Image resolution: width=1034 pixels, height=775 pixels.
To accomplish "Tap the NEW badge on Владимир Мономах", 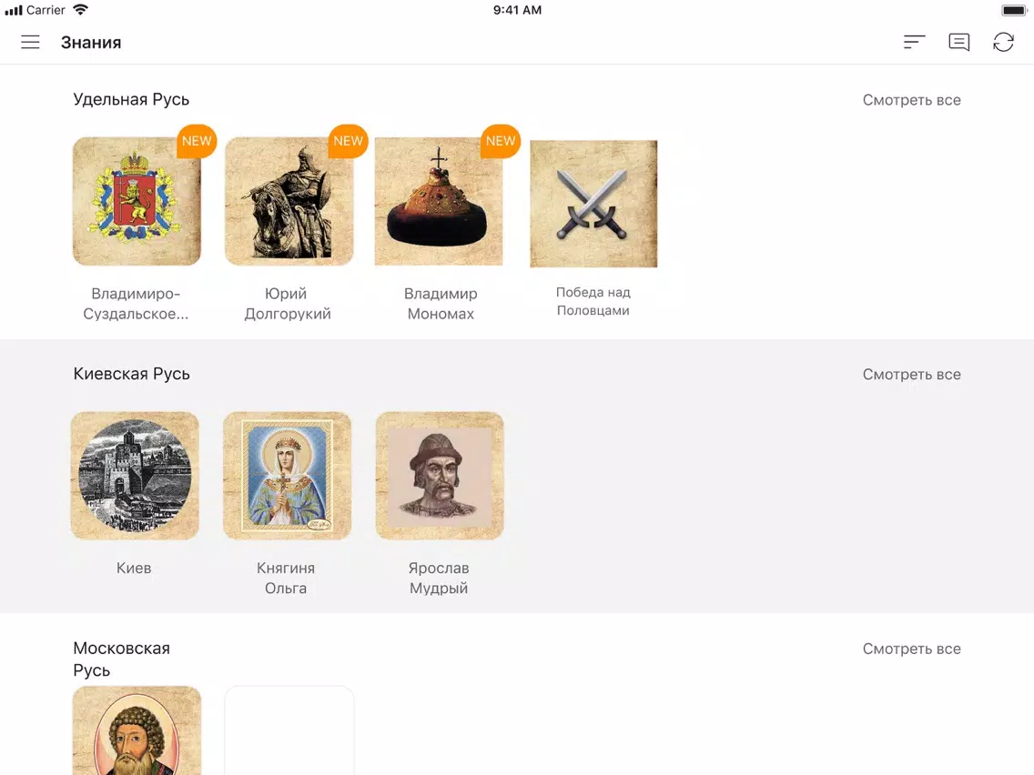I will coord(501,141).
